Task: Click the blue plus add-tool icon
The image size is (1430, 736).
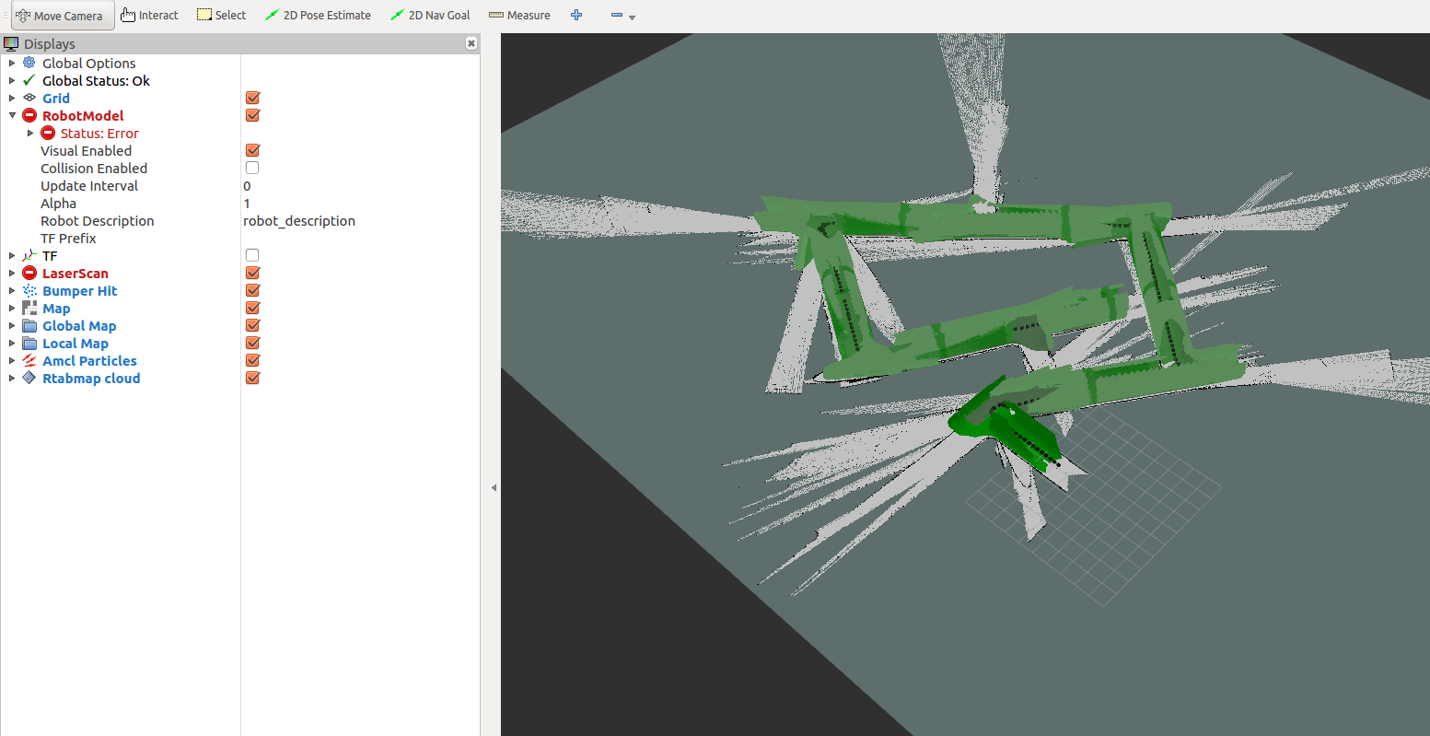Action: pos(576,16)
